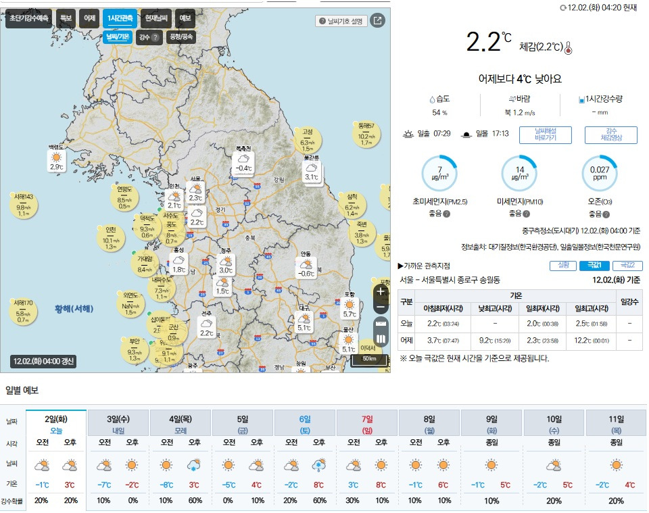This screenshot has width=649, height=513.
Task: Click the 연평도 sea observation marker
Action: pos(124,197)
